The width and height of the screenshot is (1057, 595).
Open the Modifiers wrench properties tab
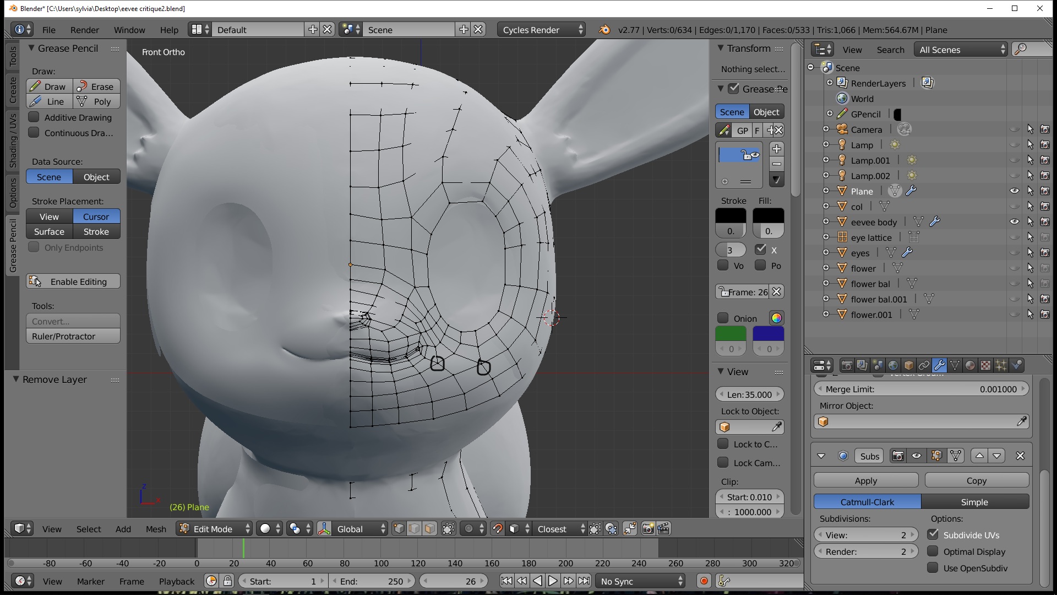click(x=940, y=365)
